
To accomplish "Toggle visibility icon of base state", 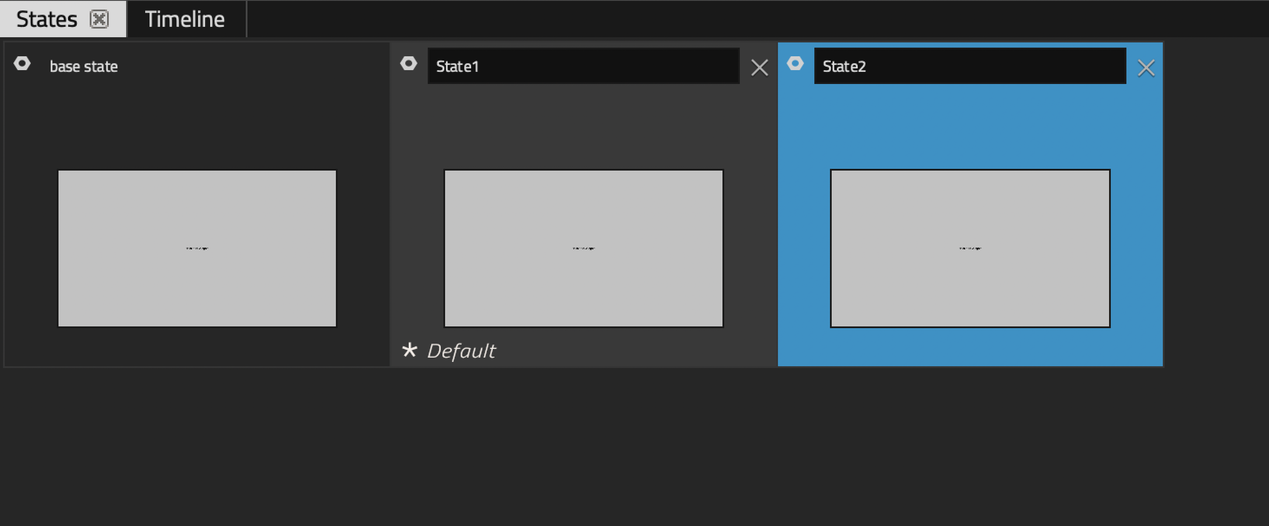I will (x=22, y=64).
